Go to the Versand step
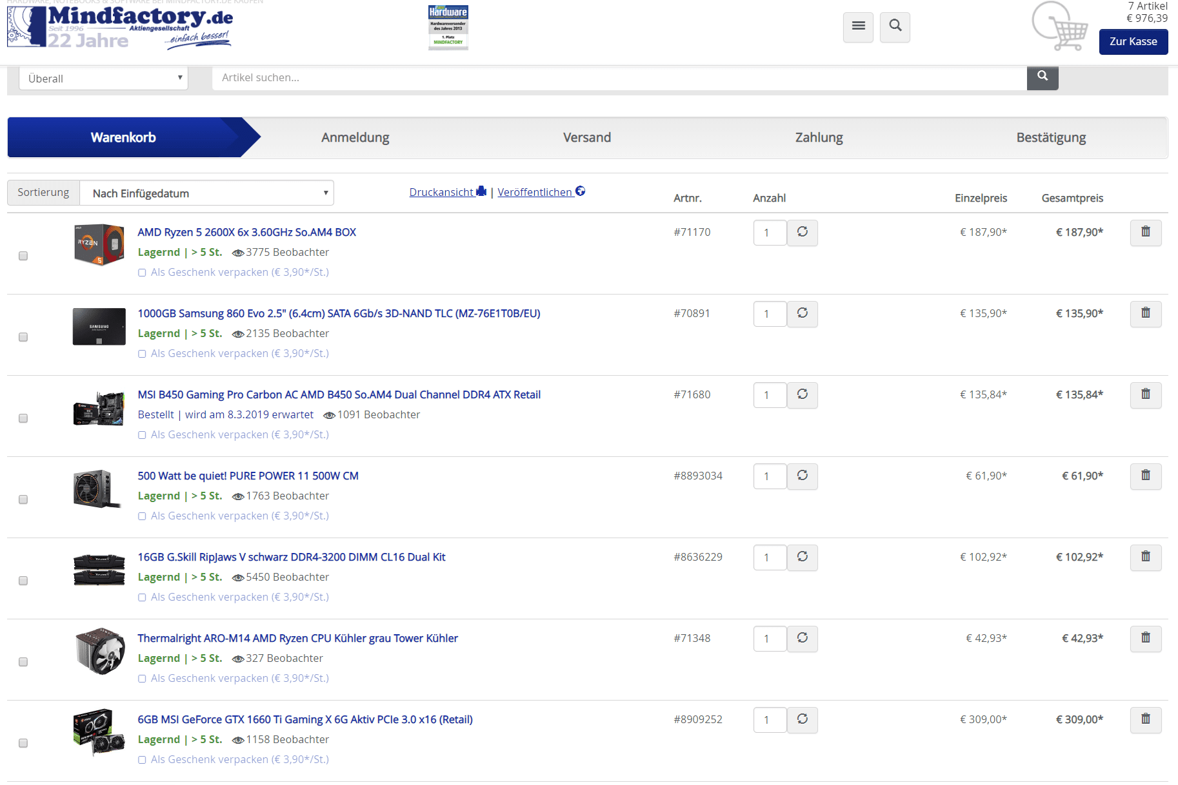This screenshot has width=1178, height=785. pyautogui.click(x=587, y=137)
